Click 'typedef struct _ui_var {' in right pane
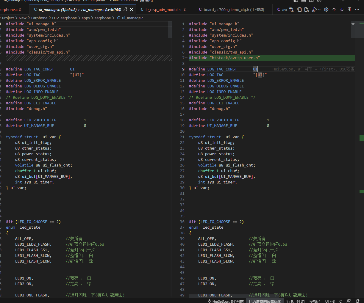Screen dimensions: 364x303 coord(216,137)
